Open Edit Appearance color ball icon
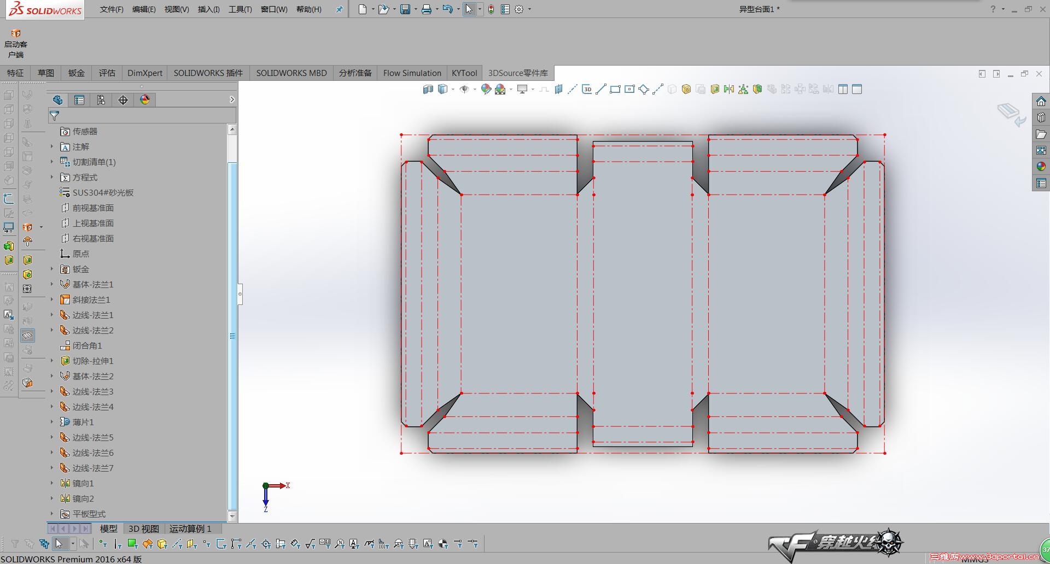 [x=486, y=89]
